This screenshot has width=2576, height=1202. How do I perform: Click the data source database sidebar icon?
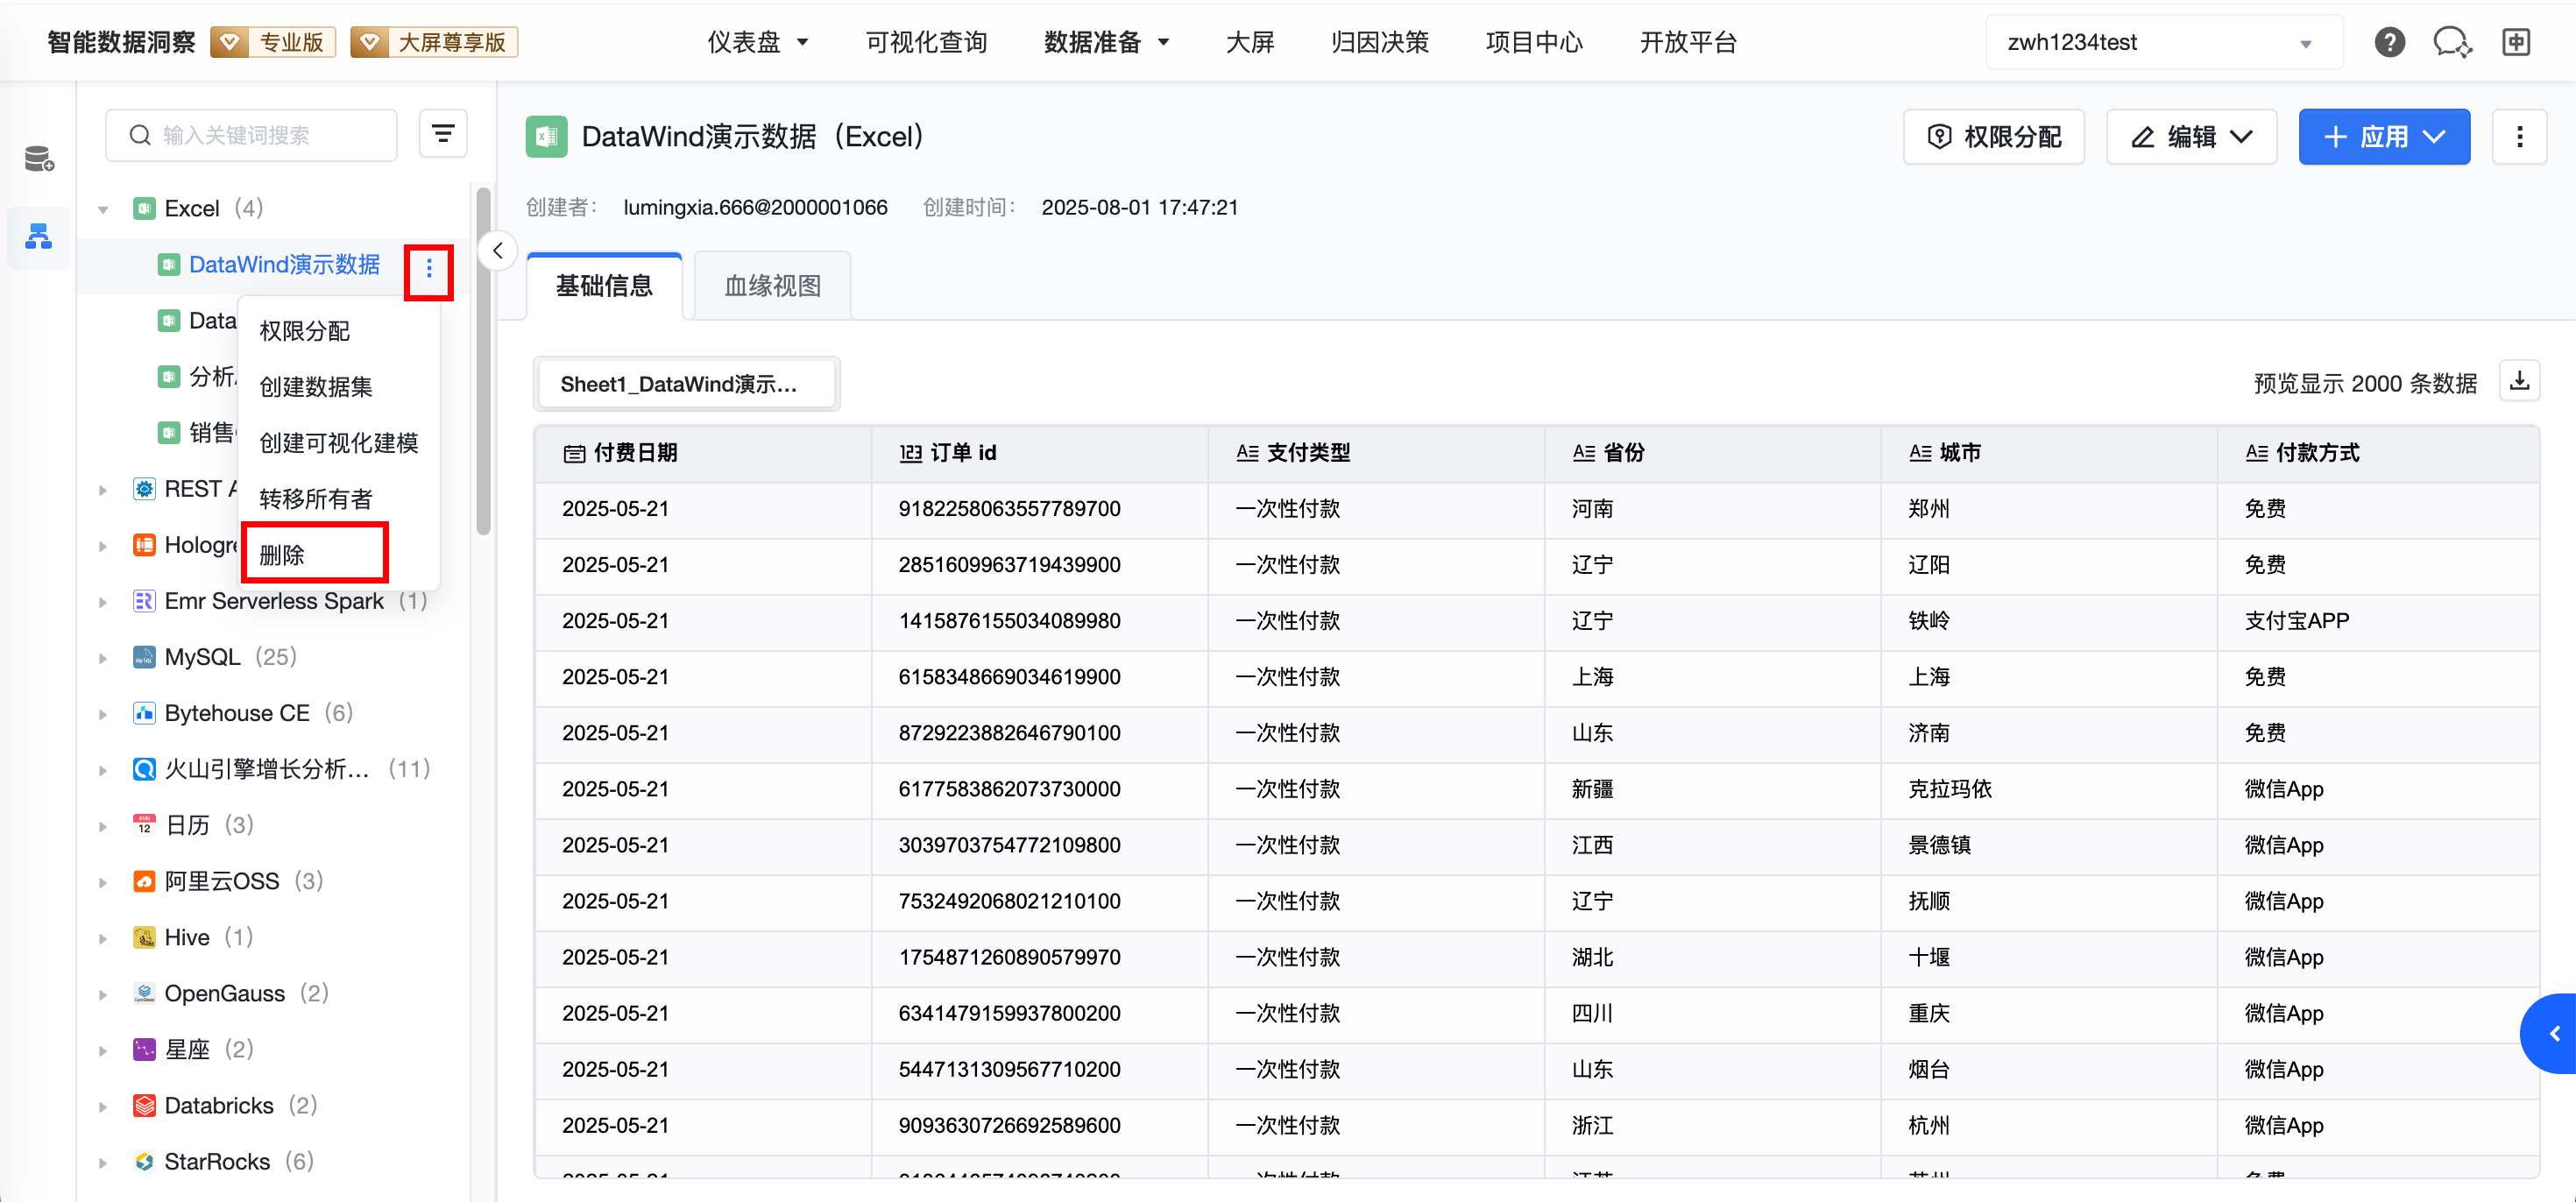coord(39,159)
